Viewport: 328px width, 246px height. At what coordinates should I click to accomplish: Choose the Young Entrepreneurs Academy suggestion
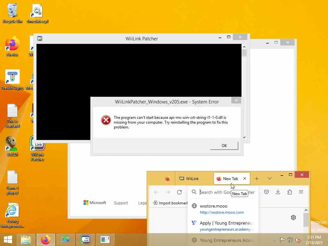[x=223, y=240]
